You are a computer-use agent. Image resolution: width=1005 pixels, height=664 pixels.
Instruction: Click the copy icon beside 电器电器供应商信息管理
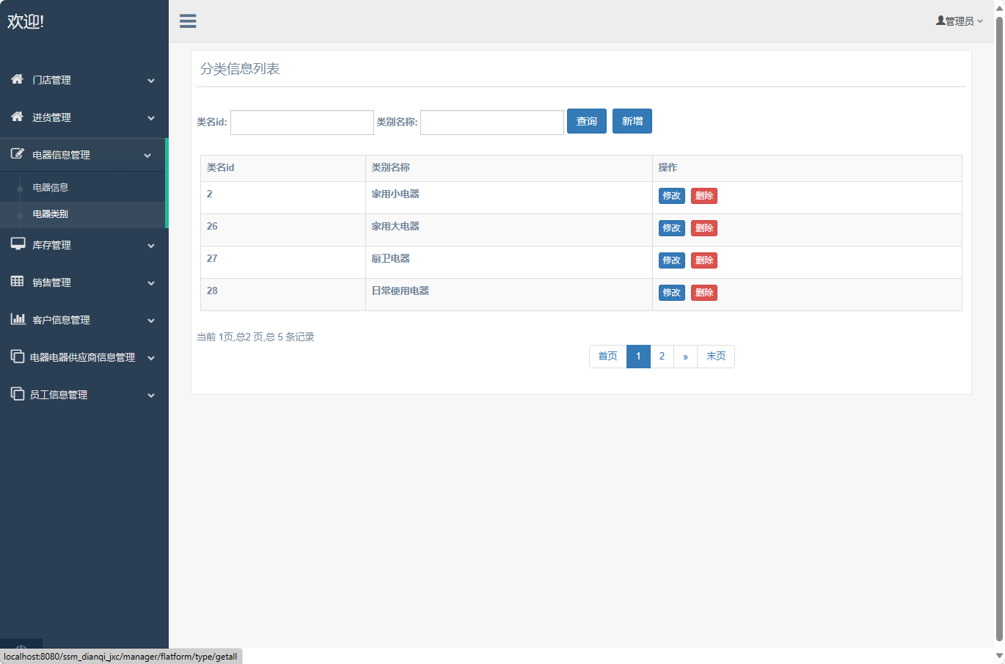17,357
